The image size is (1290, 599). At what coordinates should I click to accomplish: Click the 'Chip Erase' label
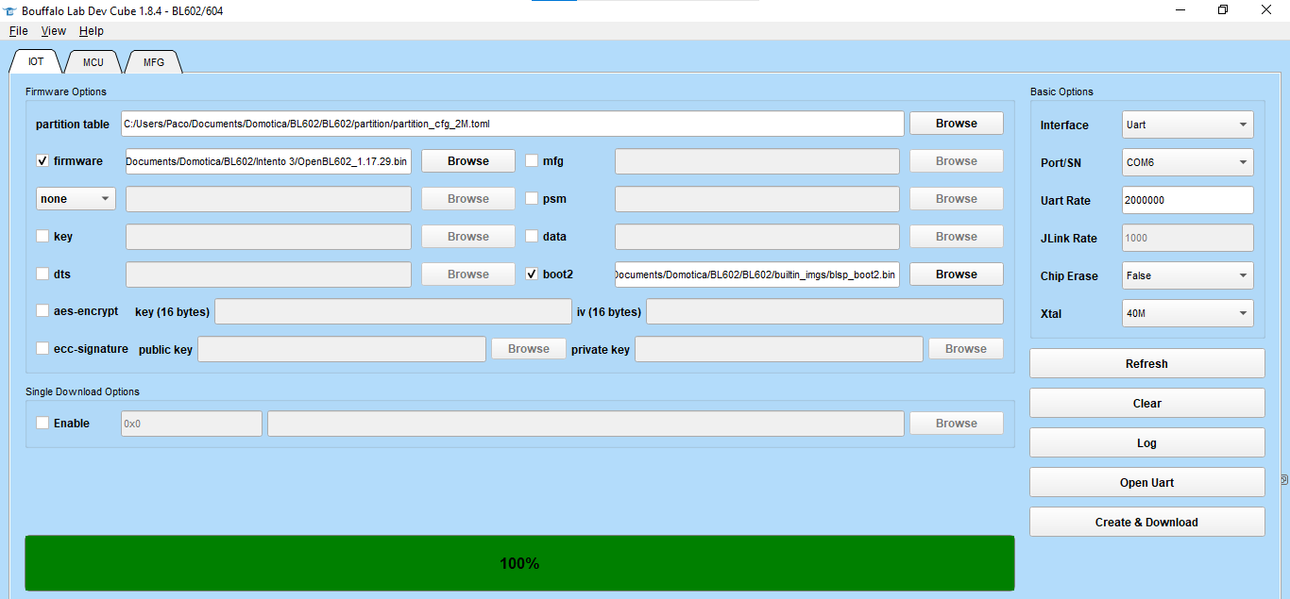coord(1069,276)
